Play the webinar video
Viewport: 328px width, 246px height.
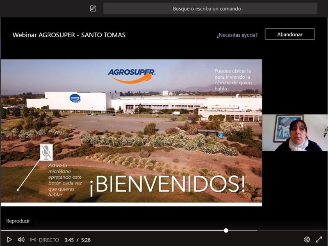(x=9, y=239)
